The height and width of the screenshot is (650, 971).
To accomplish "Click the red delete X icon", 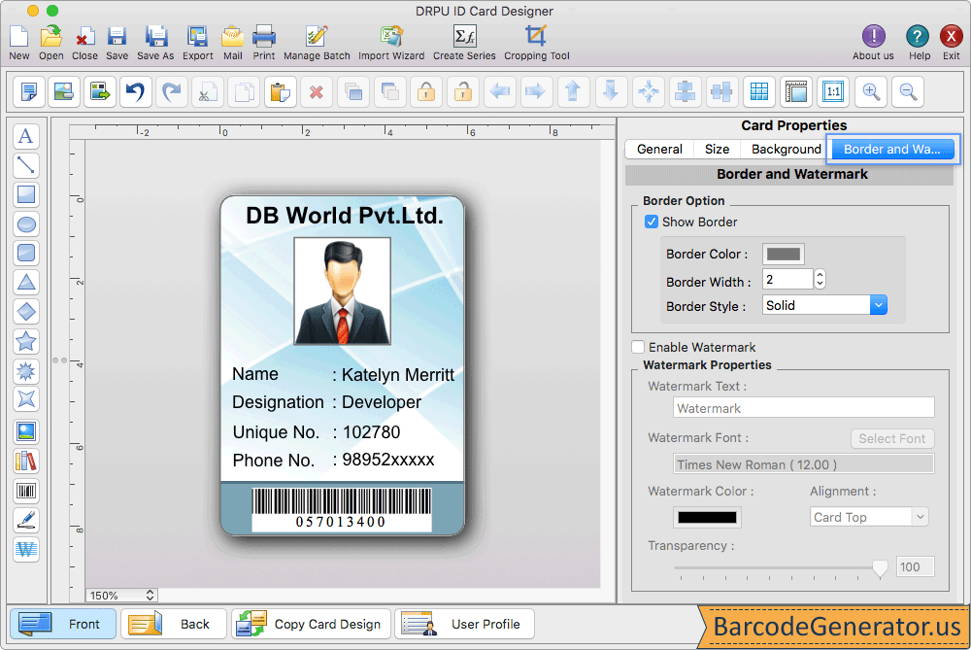I will [x=316, y=91].
